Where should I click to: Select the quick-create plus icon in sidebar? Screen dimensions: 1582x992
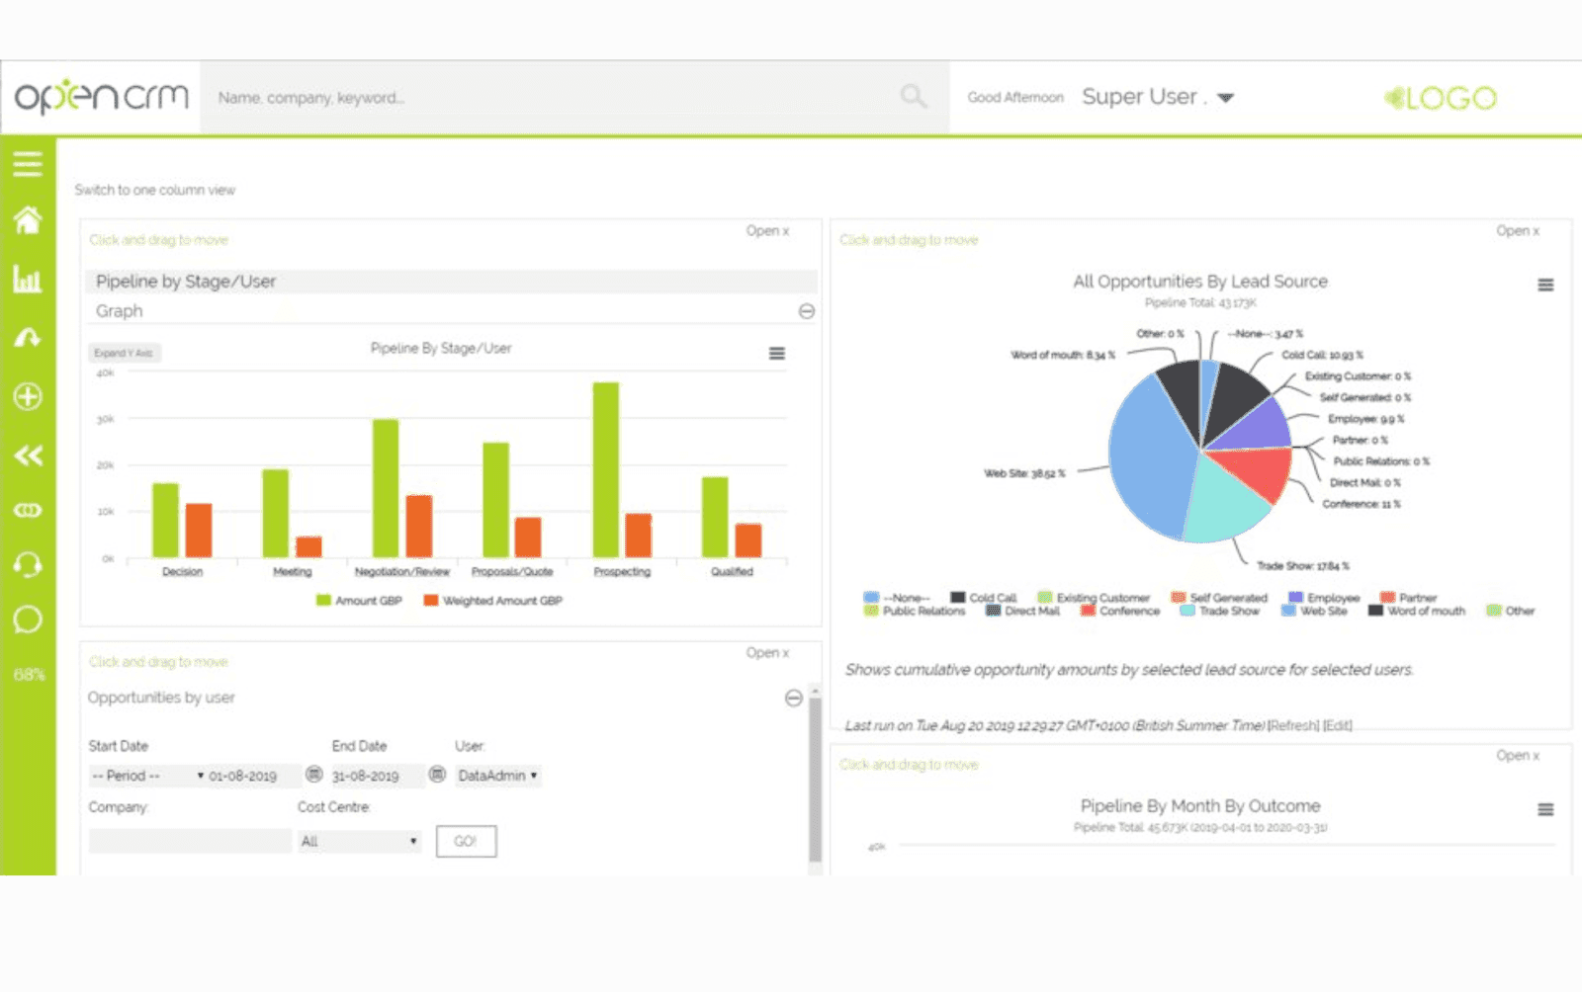click(x=28, y=396)
